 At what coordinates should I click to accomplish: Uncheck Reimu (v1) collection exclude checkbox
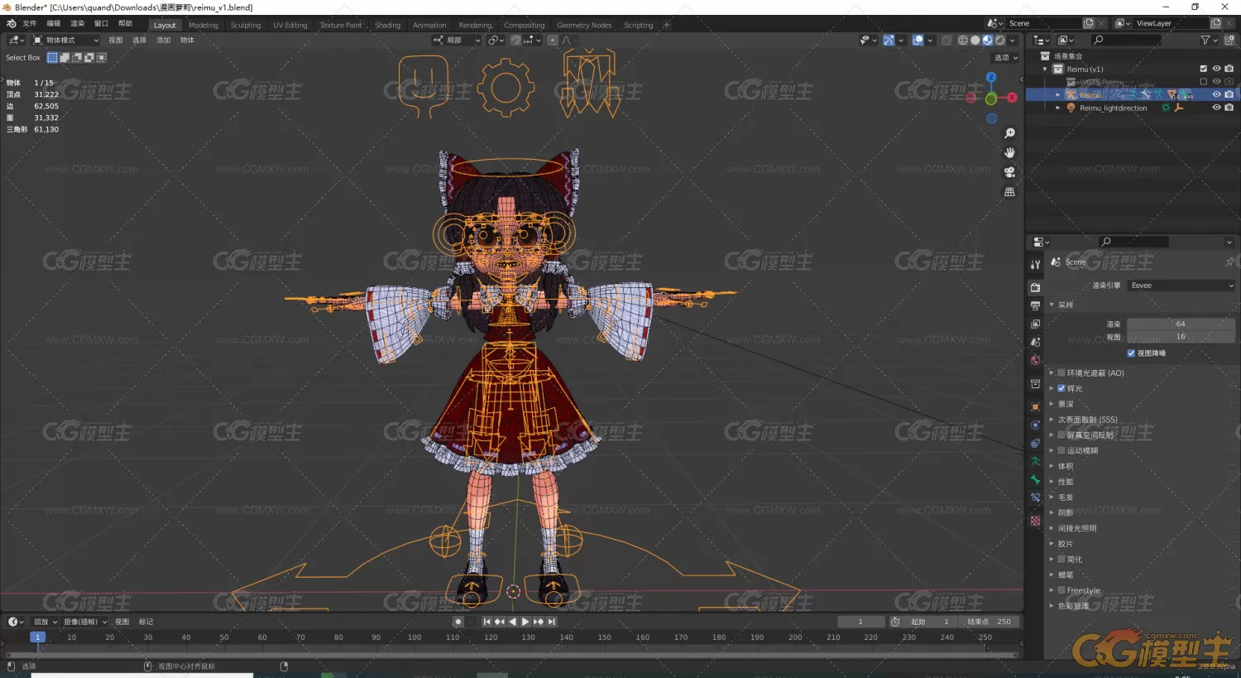click(1204, 69)
